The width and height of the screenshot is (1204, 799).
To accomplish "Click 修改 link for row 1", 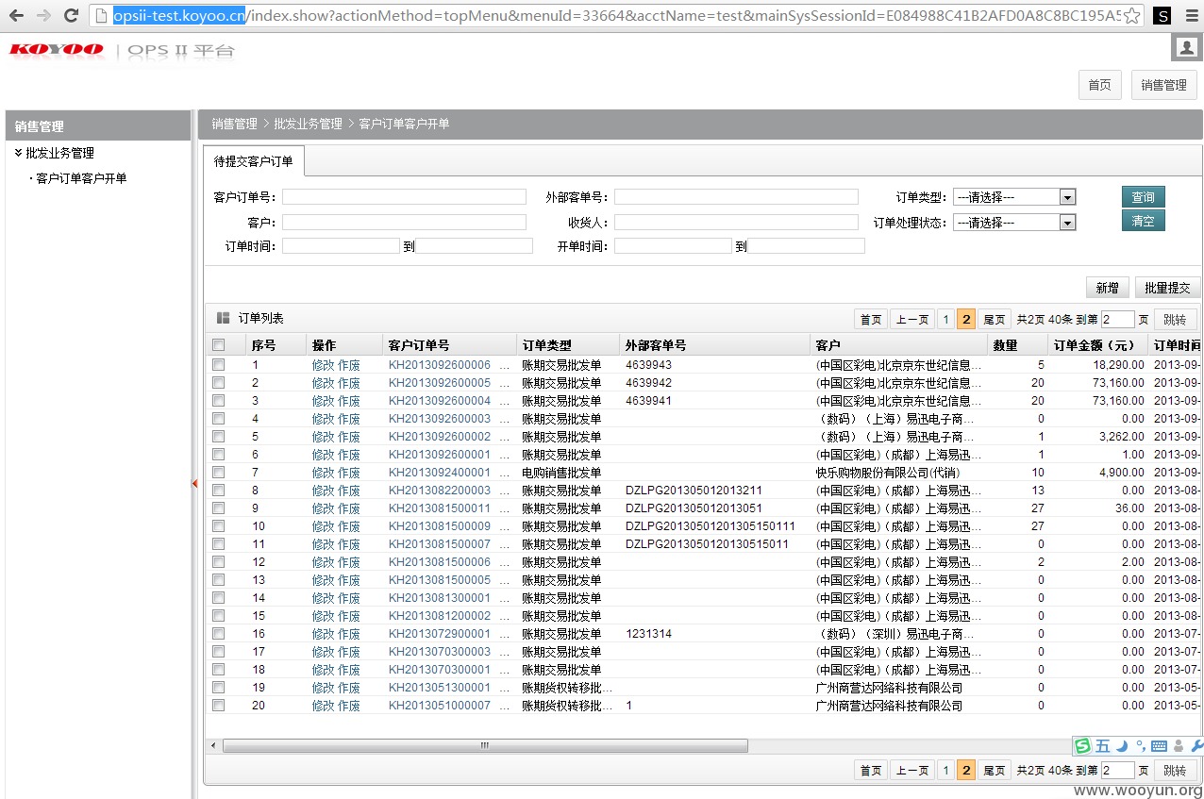I will 323,365.
